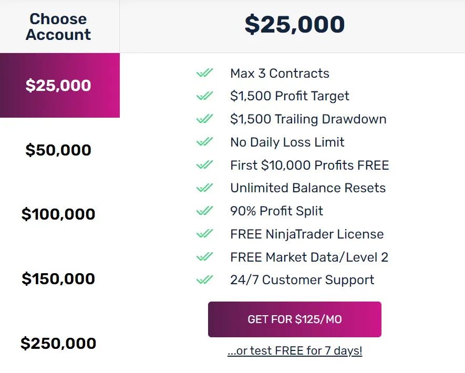The image size is (465, 373).
Task: Select the $25,000 account tab
Action: pos(59,86)
